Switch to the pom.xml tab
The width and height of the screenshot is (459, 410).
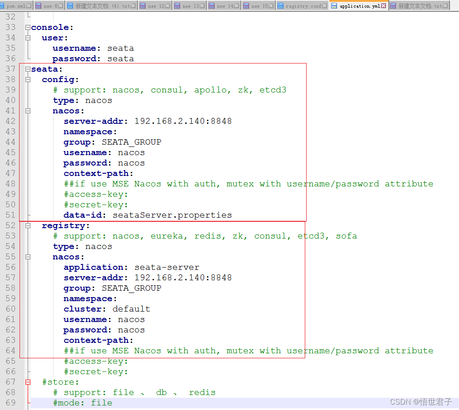coord(16,6)
